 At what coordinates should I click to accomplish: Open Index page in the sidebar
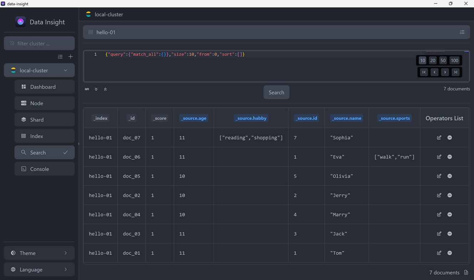click(x=45, y=136)
